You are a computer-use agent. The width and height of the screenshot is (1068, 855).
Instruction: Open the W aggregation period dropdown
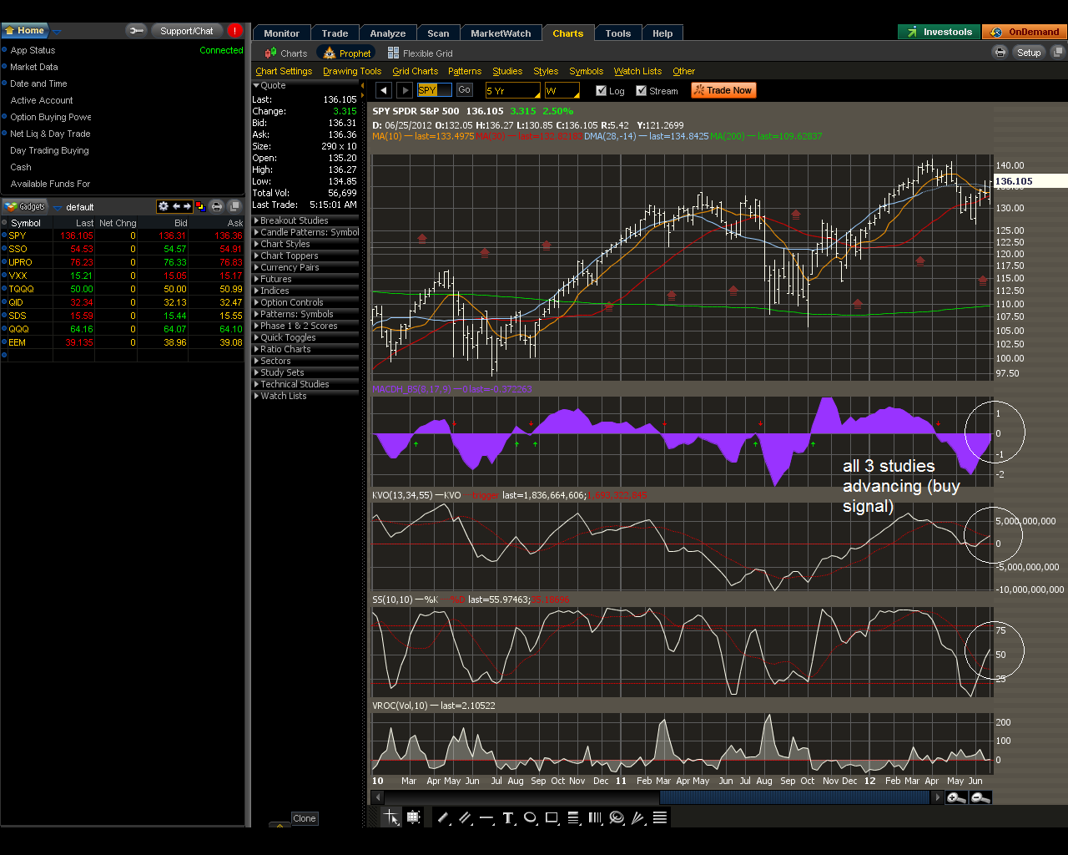pyautogui.click(x=562, y=90)
